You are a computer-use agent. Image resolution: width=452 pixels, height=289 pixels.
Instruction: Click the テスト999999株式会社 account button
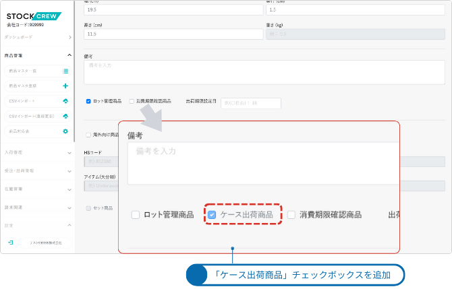click(x=46, y=243)
